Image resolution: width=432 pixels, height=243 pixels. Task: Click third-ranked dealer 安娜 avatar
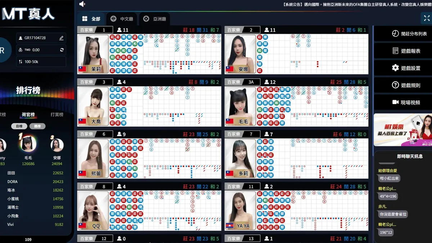click(57, 145)
